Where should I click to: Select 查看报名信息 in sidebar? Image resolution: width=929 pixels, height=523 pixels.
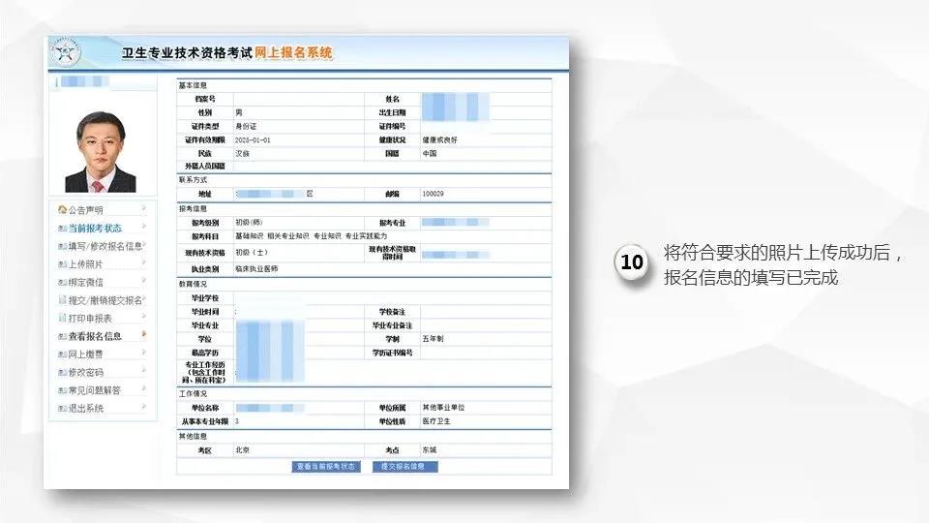tap(95, 336)
